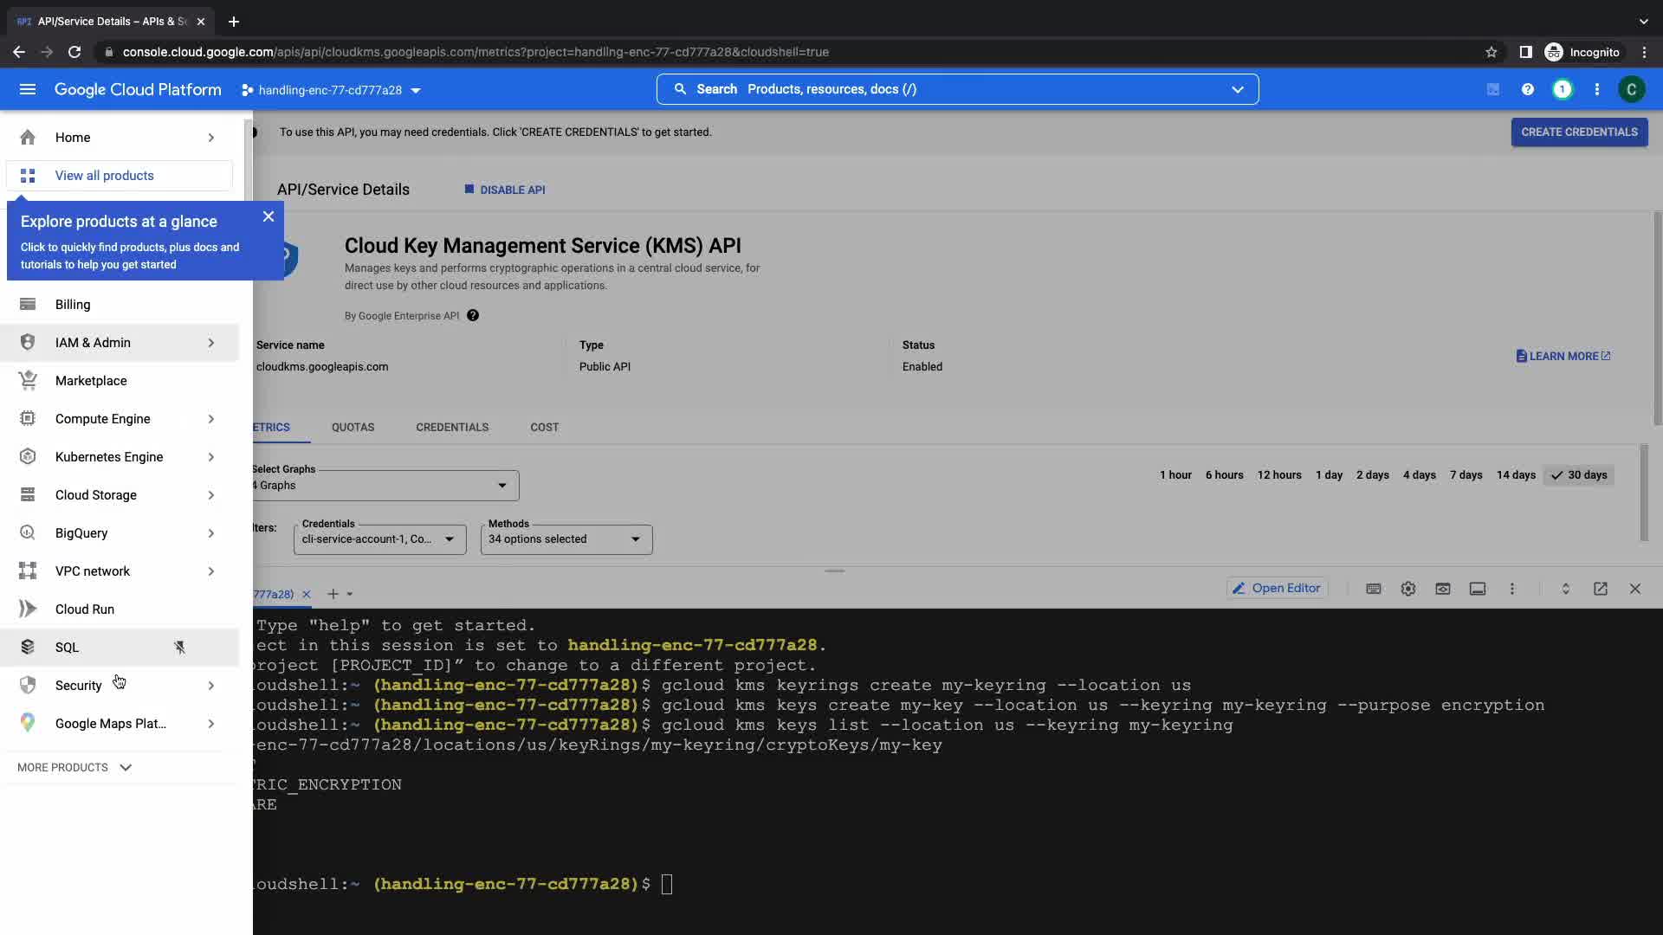Switch to the CREDENTIALS tab
This screenshot has height=935, width=1663.
tap(452, 427)
